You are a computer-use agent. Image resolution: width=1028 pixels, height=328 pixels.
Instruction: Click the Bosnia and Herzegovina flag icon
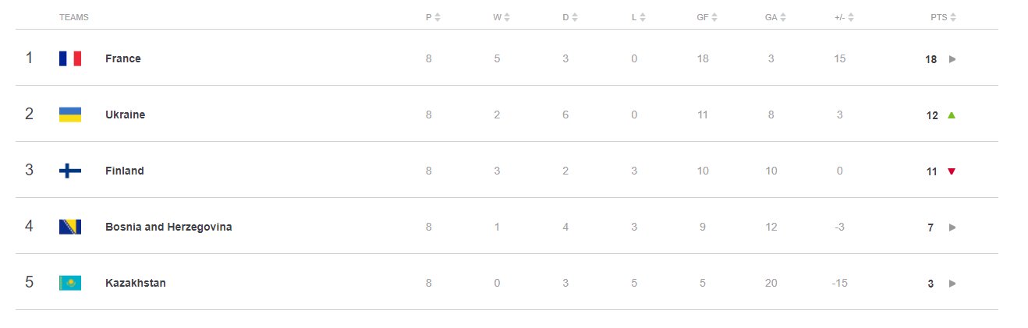70,227
